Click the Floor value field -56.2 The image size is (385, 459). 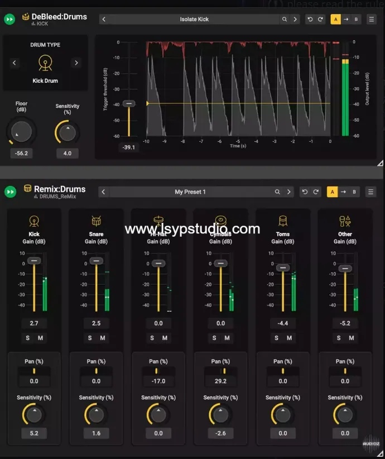point(21,153)
